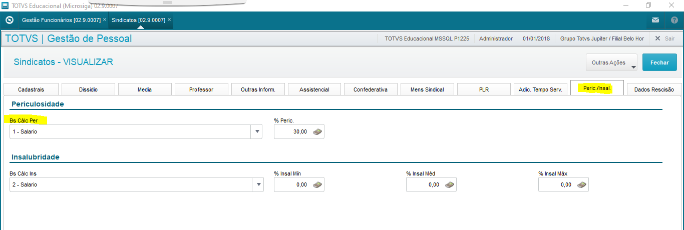Click the 'Periculosidade' section heading

coord(38,104)
